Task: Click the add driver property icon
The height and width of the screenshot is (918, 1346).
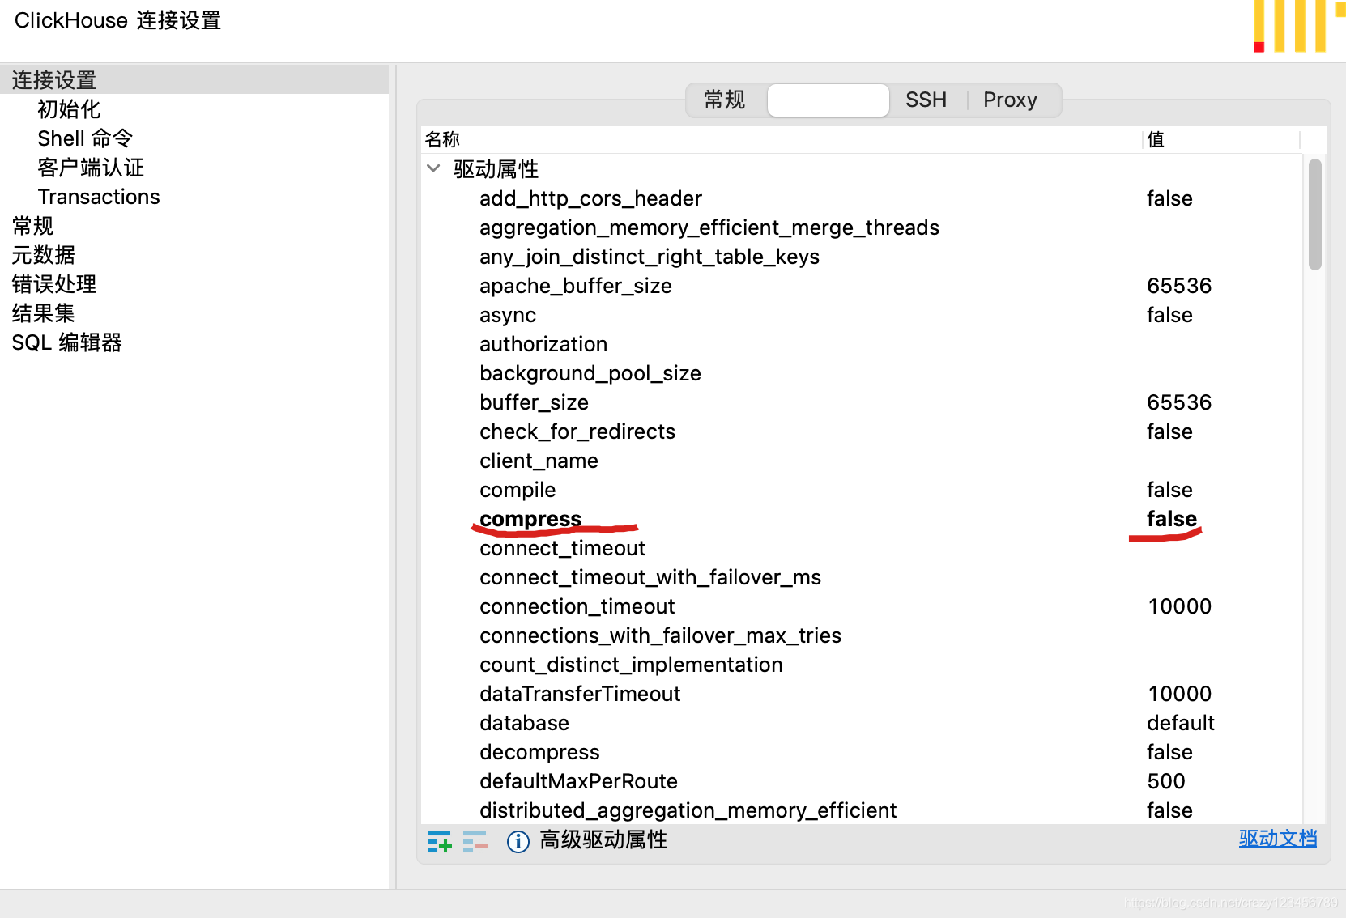Action: click(440, 842)
